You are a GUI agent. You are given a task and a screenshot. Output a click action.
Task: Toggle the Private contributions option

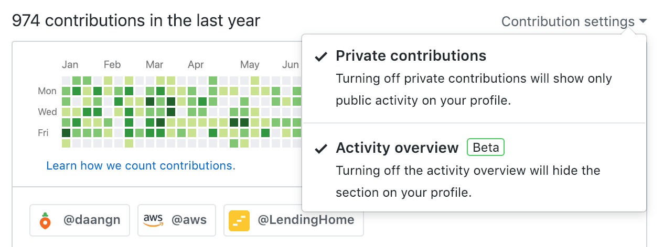pyautogui.click(x=411, y=55)
